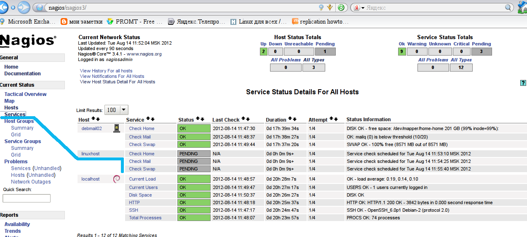Open the Yandex search engine selector dropdown
Viewport: 527px width, 237px height.
358,8
